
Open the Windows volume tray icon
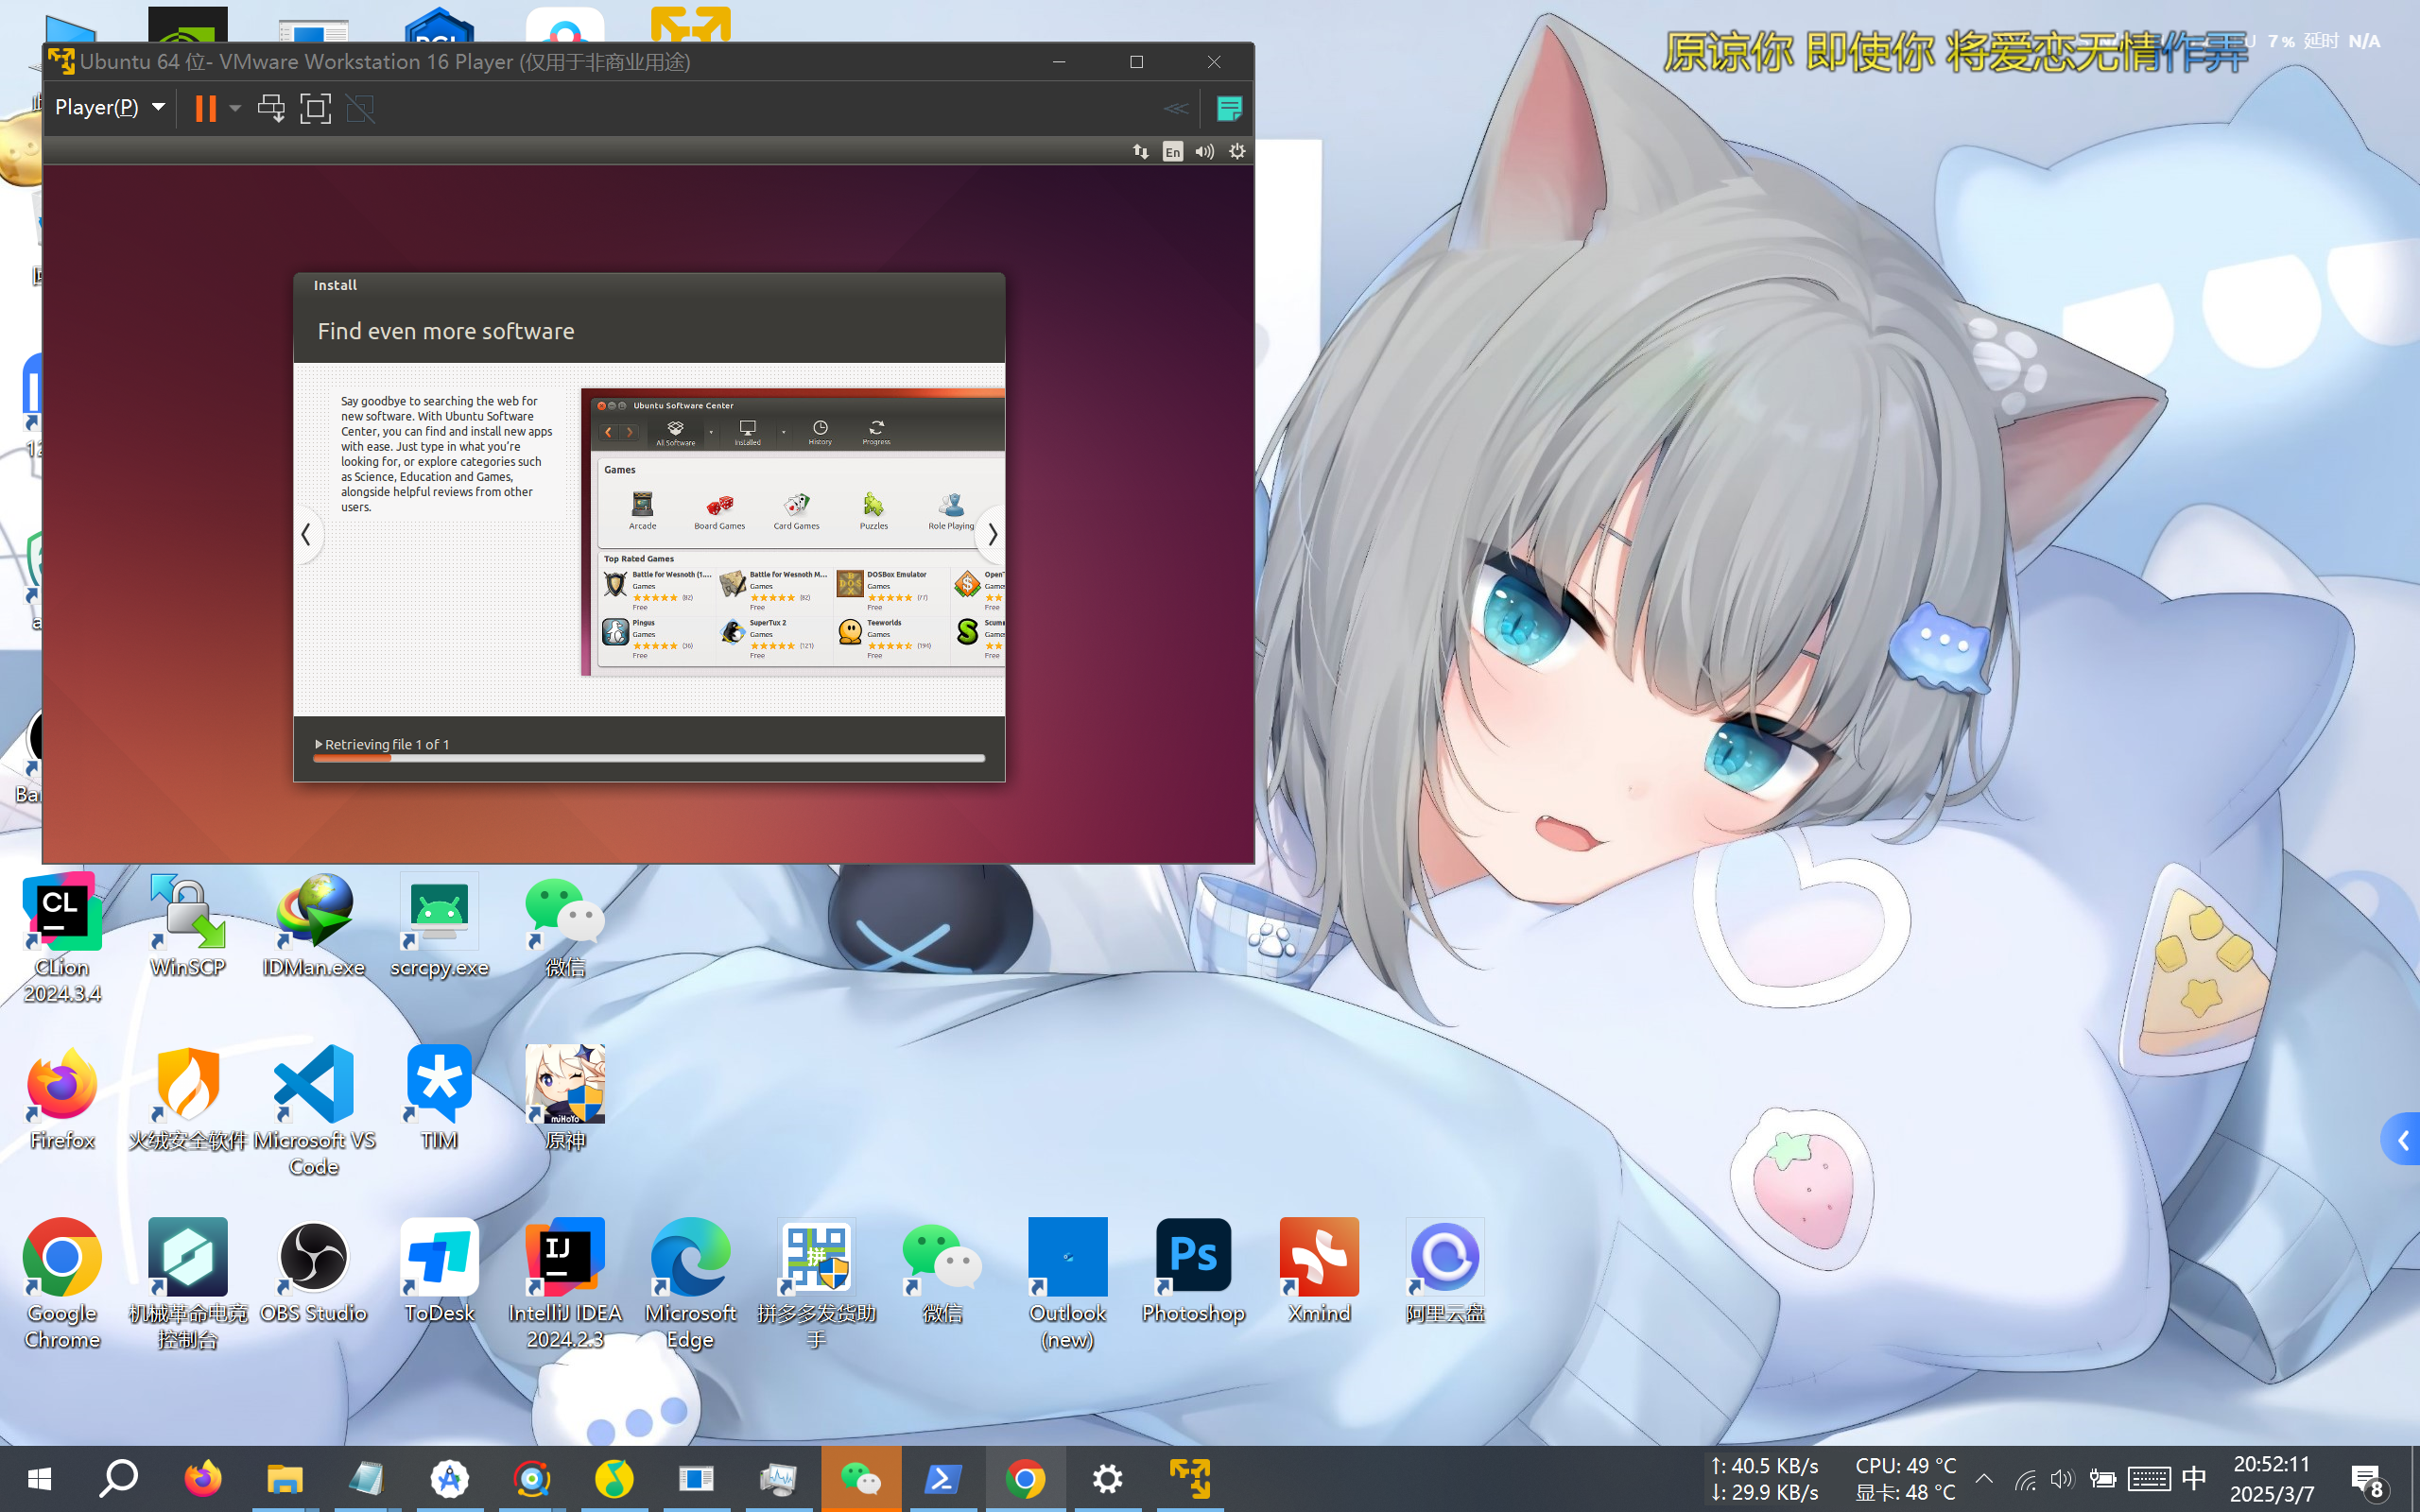(2062, 1479)
